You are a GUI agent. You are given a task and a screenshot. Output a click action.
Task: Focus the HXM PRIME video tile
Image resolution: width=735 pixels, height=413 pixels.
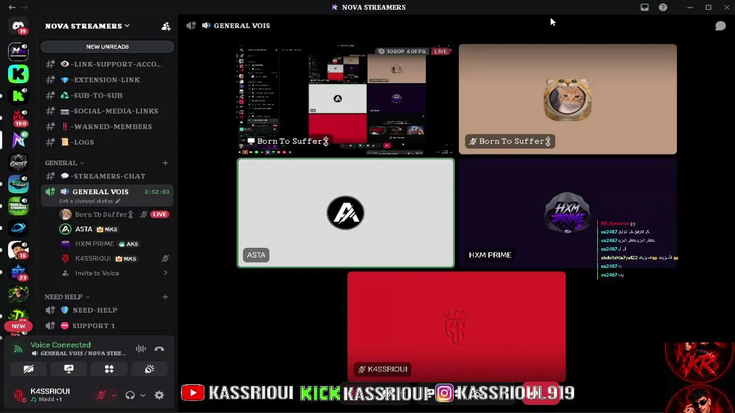click(x=568, y=213)
